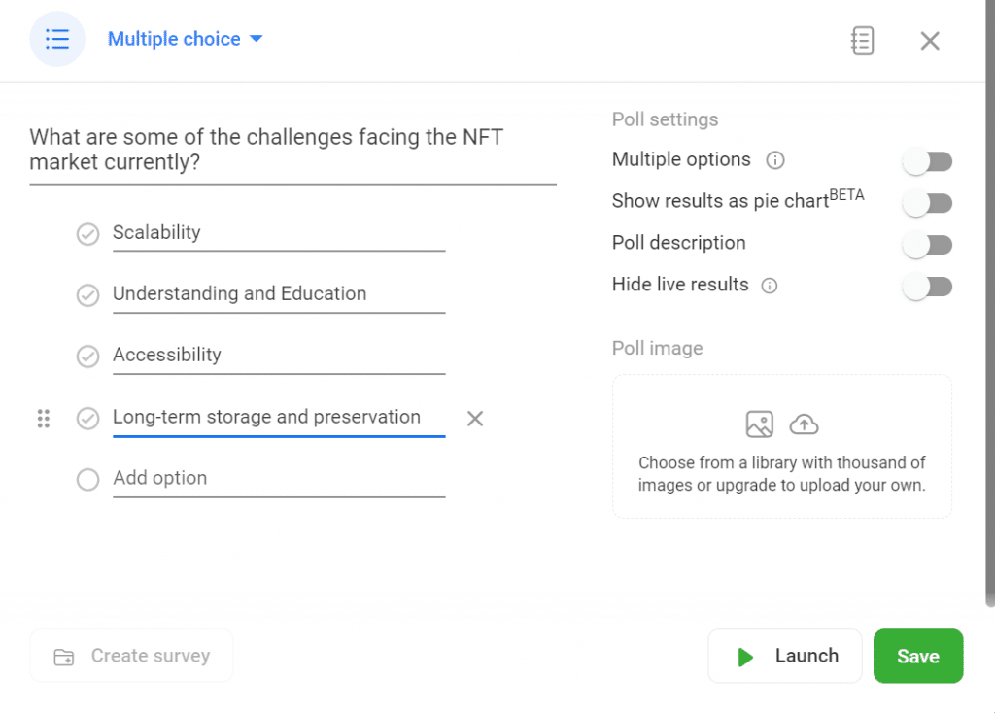Mark Scalability as the correct answer
The image size is (995, 713).
pos(88,234)
